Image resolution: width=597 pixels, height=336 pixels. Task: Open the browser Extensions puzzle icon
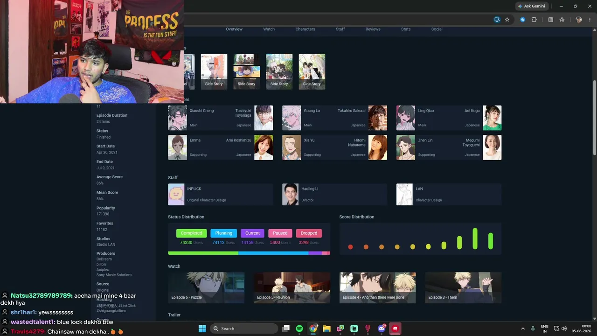tap(534, 20)
